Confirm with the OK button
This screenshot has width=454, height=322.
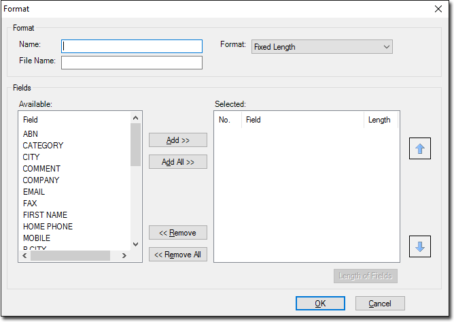tap(320, 303)
